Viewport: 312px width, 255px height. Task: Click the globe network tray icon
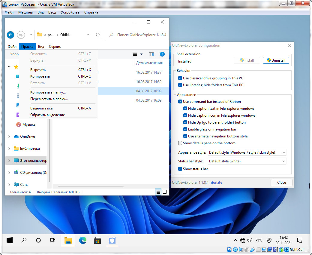coord(243,240)
